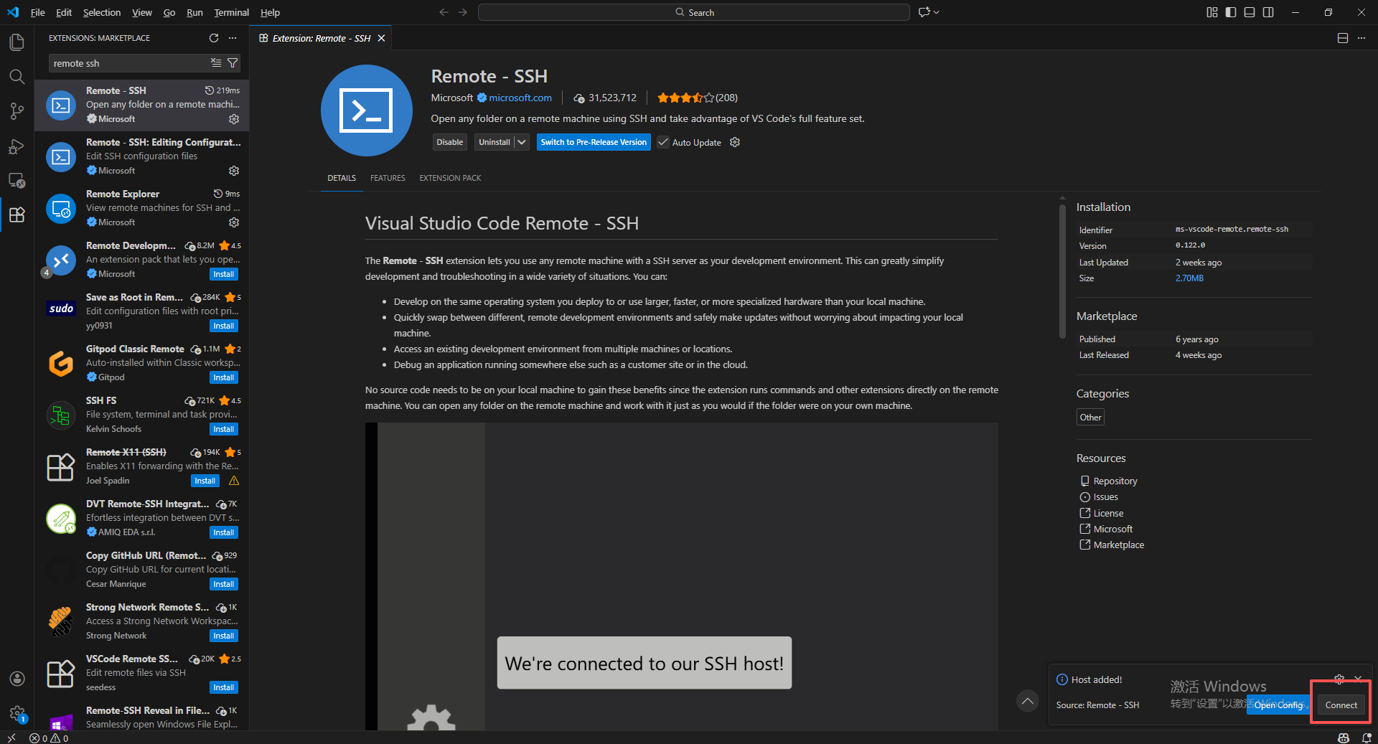
Task: Open the Explorer view in activity bar
Action: pos(17,42)
